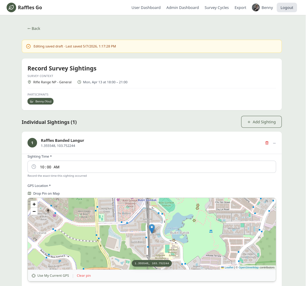Log out using the Logout button
306x286 pixels.
pyautogui.click(x=287, y=7)
